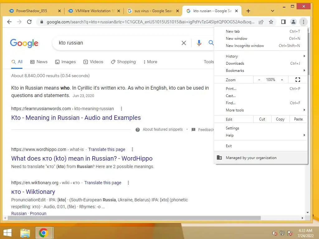
Task: Open Settings from the menu
Action: coord(261,128)
